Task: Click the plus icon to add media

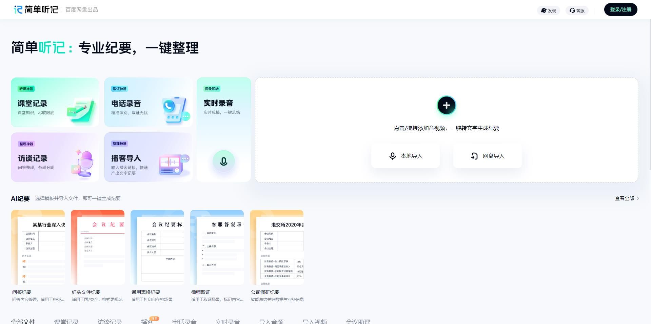Action: [446, 105]
